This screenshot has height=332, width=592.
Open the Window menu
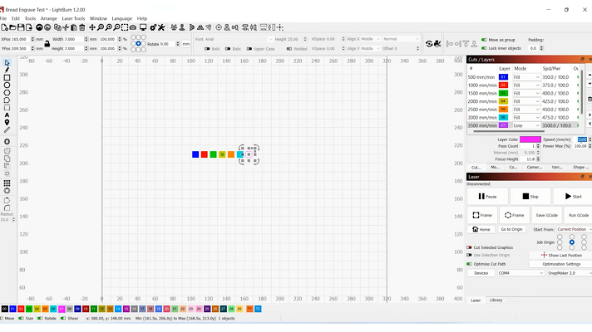click(x=98, y=18)
